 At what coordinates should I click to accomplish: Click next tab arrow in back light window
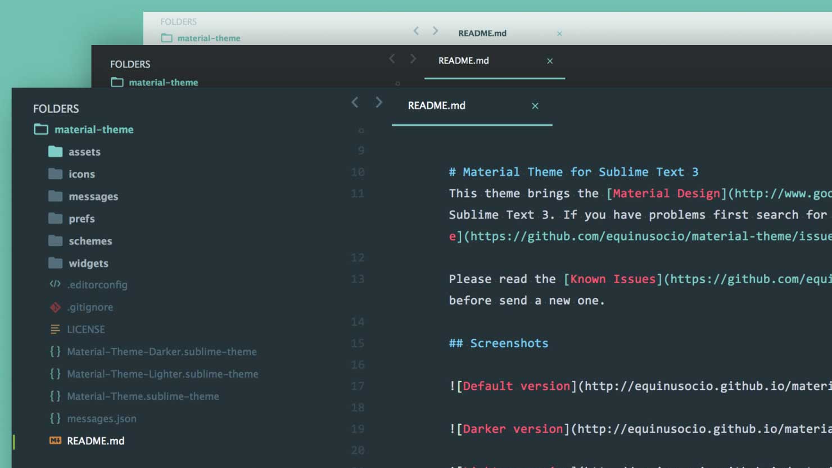coord(435,31)
